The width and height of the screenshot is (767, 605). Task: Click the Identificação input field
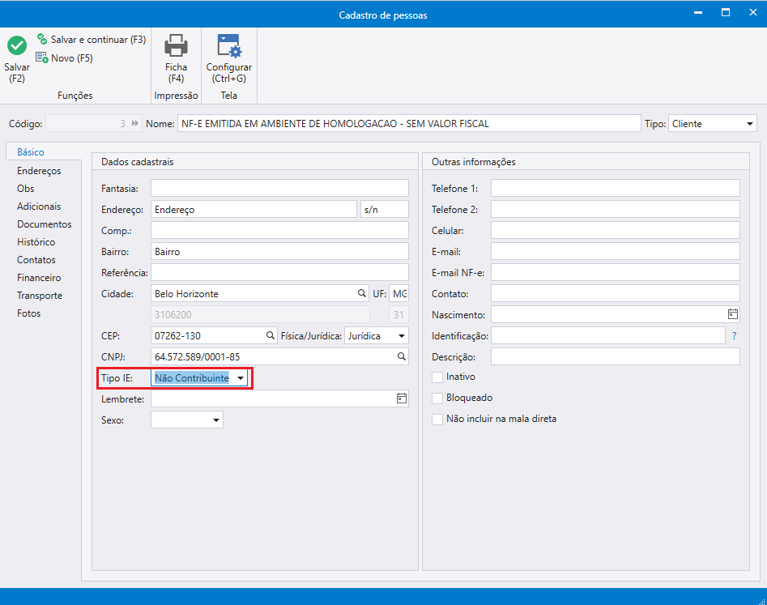[x=608, y=335]
